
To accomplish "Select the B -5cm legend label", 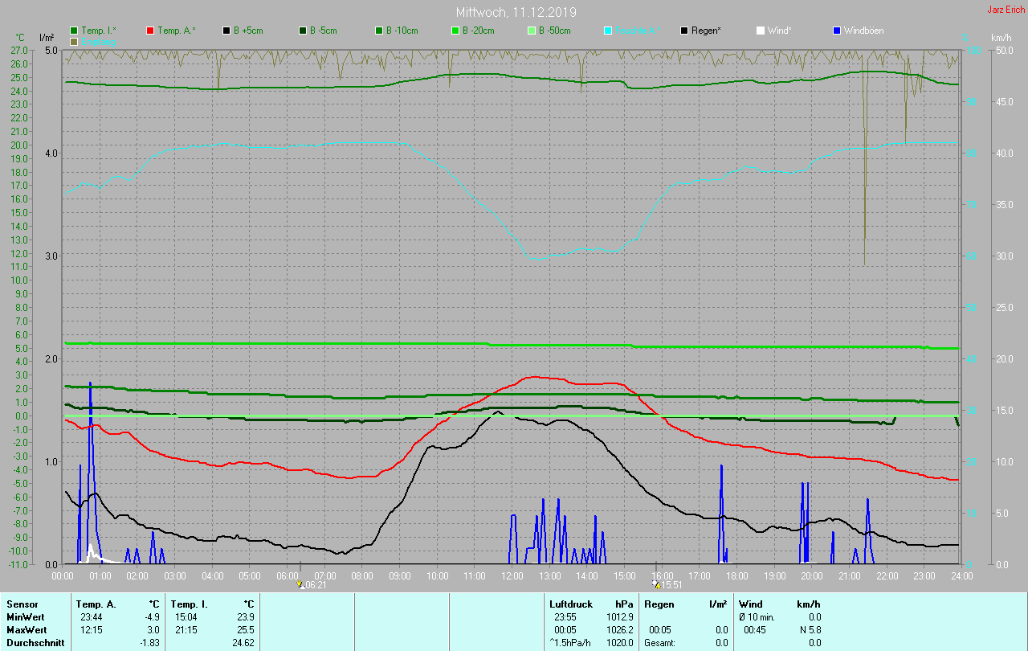I will coord(324,31).
